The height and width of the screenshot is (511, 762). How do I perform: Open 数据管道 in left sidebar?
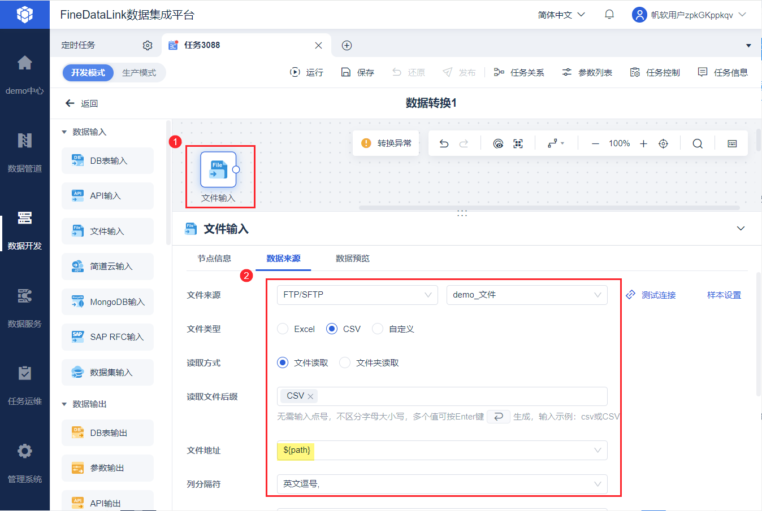25,151
